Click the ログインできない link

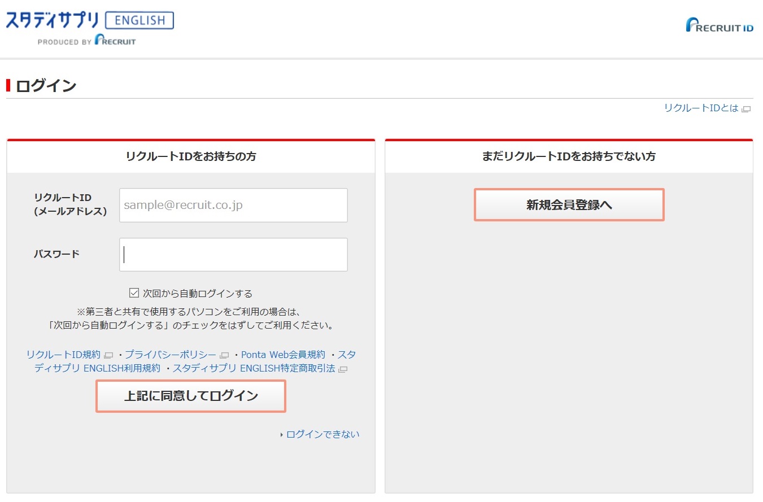pyautogui.click(x=322, y=434)
